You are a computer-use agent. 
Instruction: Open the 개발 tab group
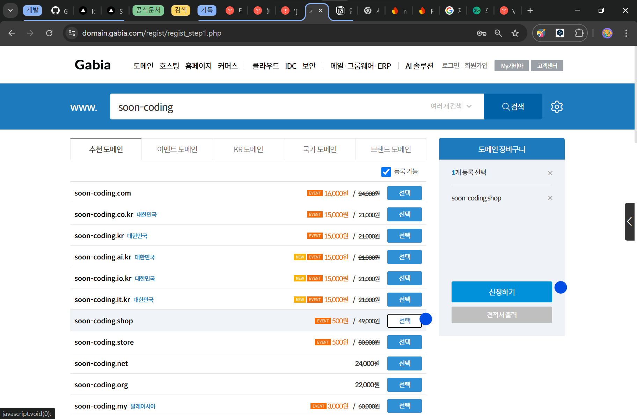point(32,10)
